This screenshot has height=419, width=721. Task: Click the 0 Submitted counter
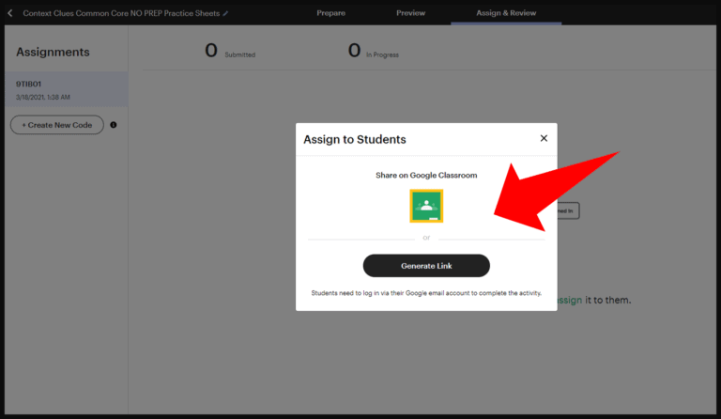(230, 51)
